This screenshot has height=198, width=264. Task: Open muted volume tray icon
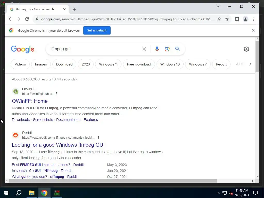231,193
